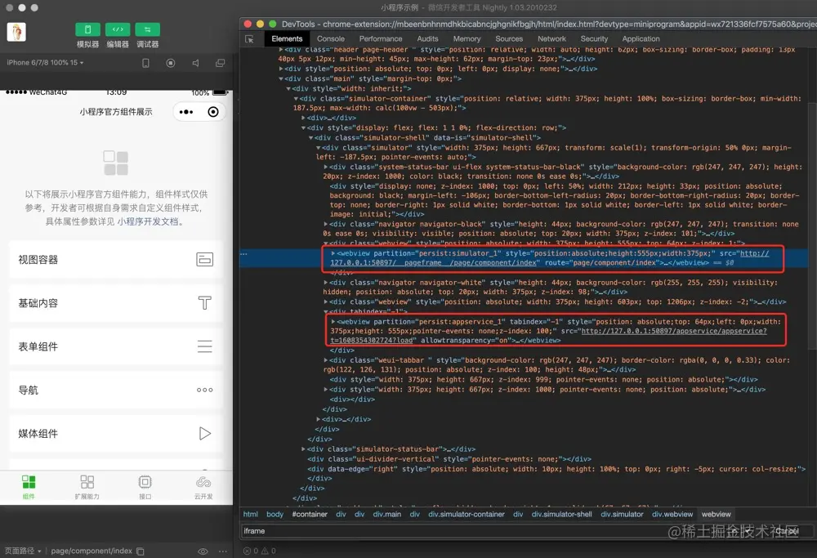
Task: Toggle the 模拟器 simulator button
Action: click(x=87, y=29)
